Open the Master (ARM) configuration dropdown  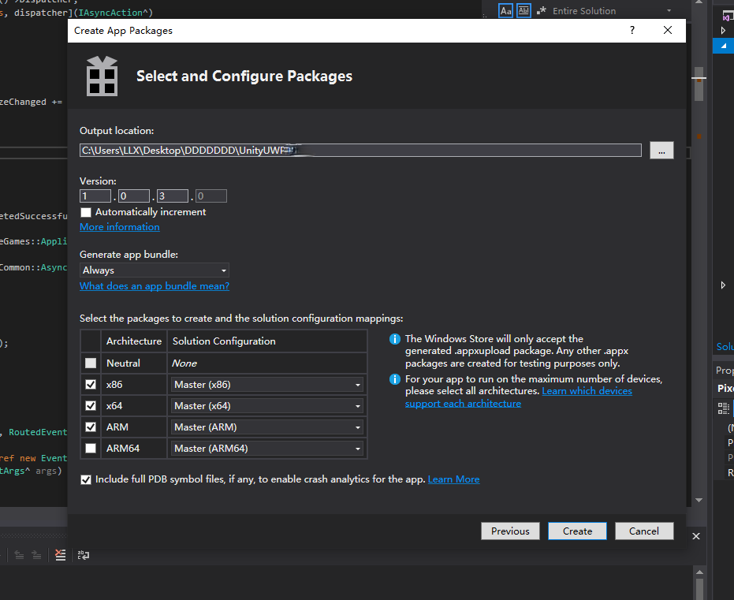coord(267,427)
